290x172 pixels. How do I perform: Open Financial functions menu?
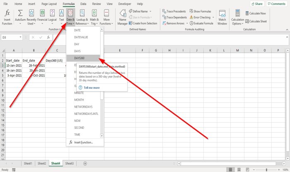pos(42,17)
